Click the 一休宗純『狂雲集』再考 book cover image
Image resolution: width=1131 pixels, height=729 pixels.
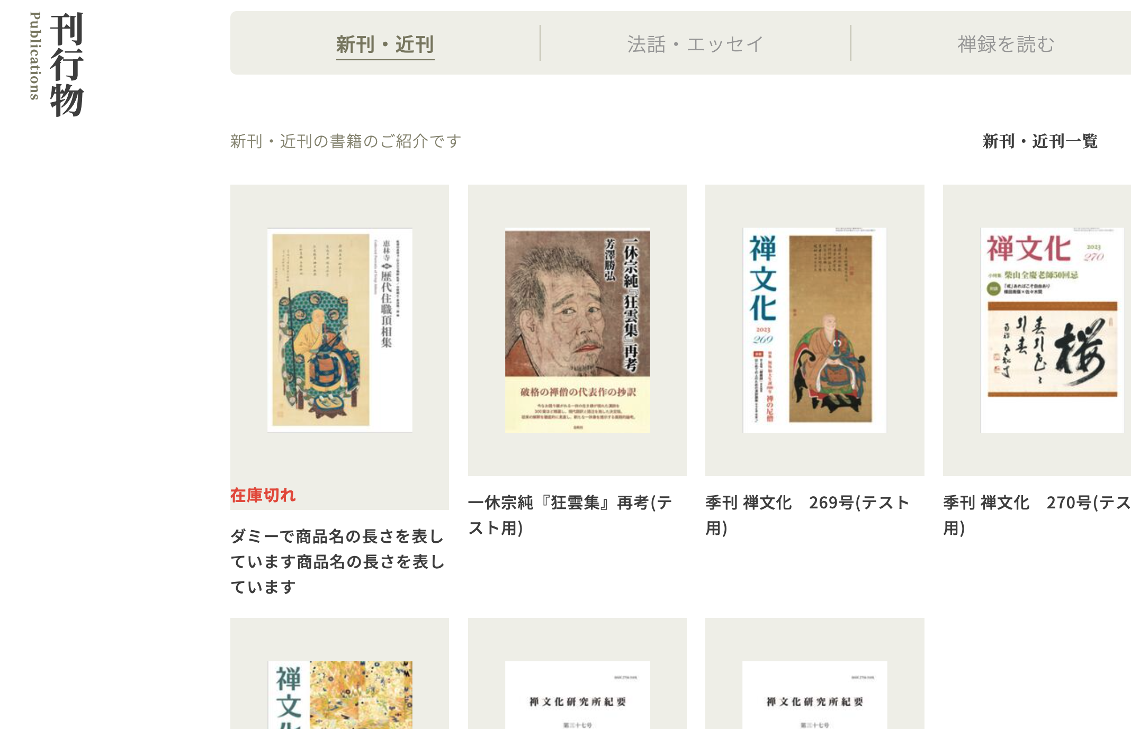point(577,330)
